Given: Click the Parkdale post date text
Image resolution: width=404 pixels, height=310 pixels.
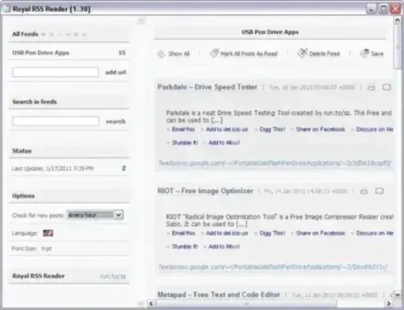Looking at the screenshot, I should tap(312, 88).
